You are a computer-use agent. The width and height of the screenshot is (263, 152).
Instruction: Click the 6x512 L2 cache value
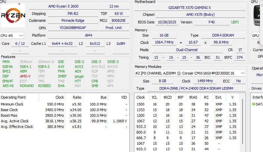tap(95, 44)
